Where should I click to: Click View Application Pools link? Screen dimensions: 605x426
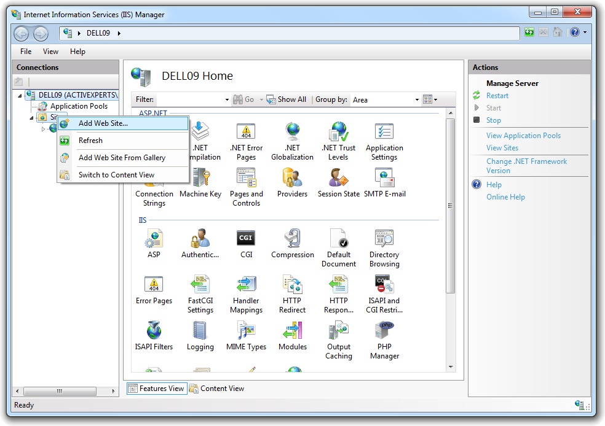click(x=523, y=136)
